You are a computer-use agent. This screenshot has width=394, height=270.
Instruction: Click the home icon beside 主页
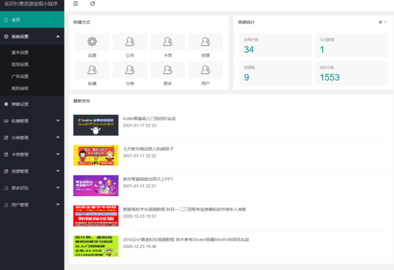(6, 20)
